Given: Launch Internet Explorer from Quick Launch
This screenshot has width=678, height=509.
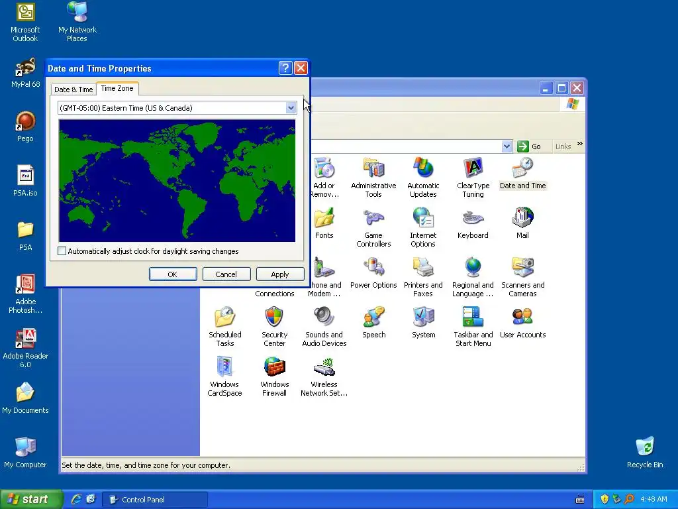Looking at the screenshot, I should (x=76, y=499).
